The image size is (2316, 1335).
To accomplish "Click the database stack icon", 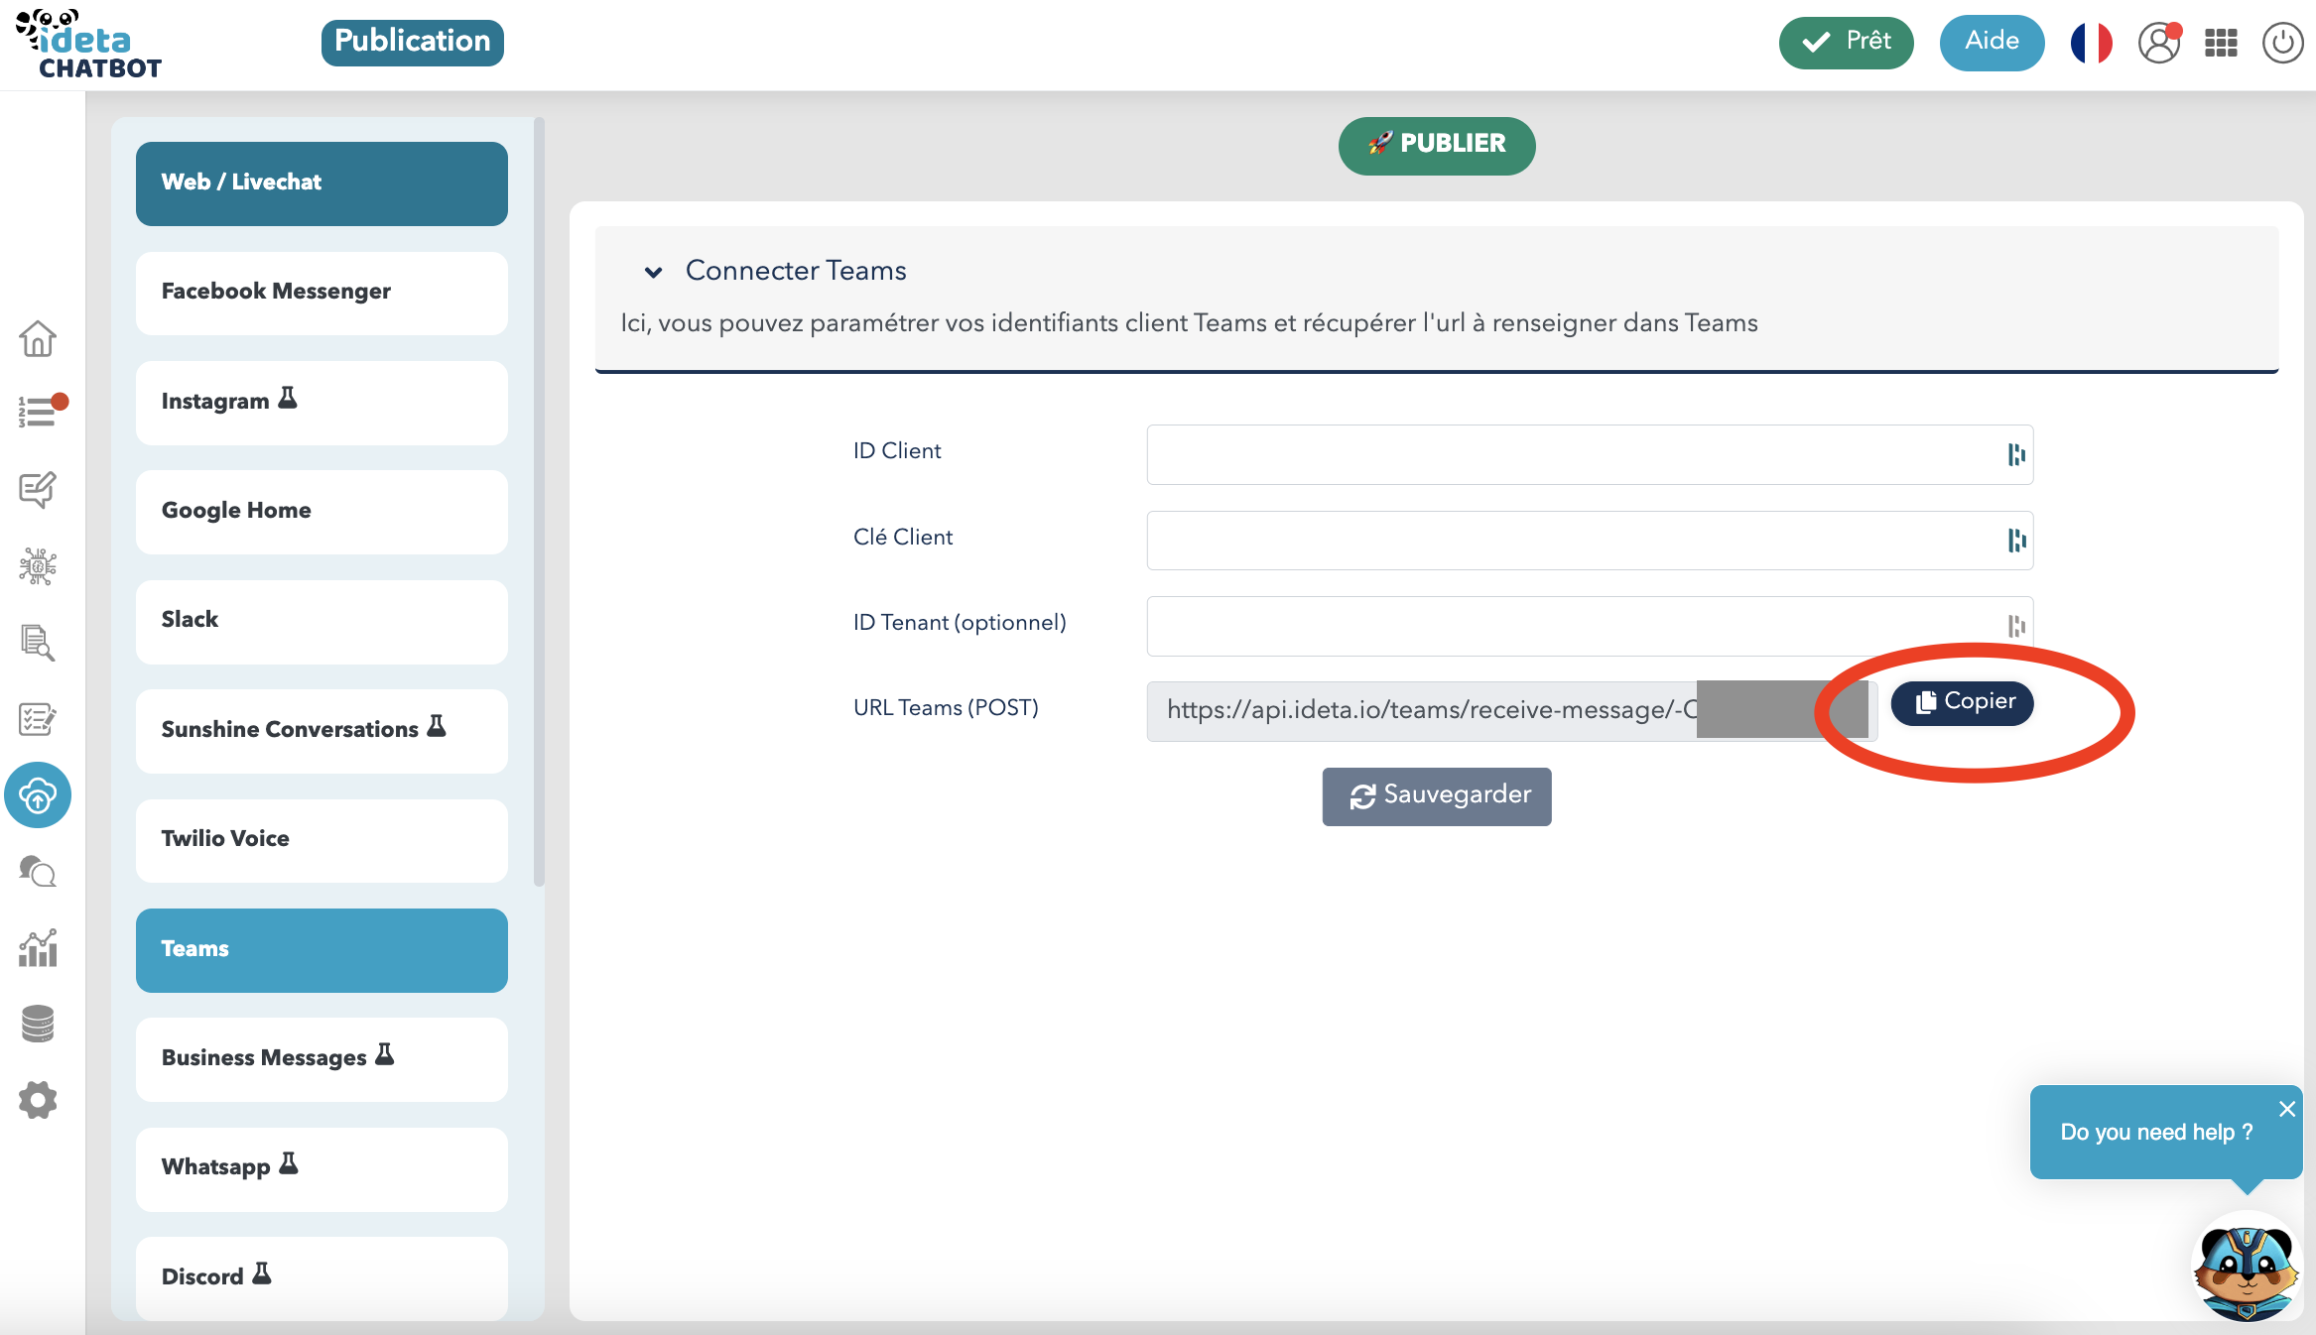I will coord(38,1024).
